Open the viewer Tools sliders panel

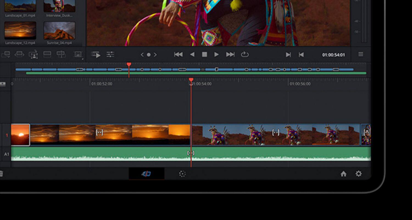[110, 55]
